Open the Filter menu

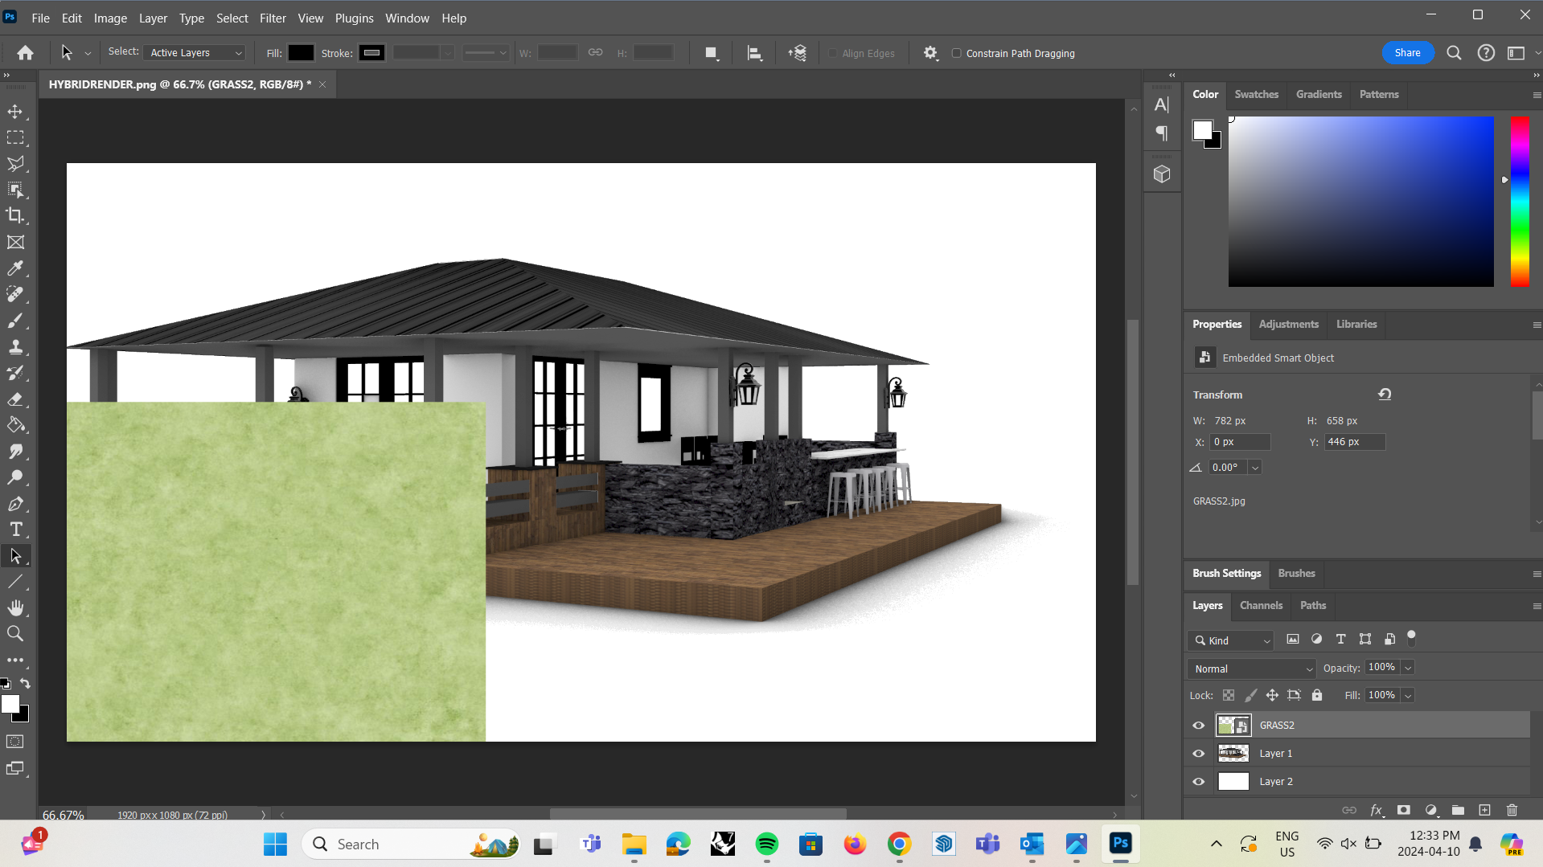[x=273, y=18]
